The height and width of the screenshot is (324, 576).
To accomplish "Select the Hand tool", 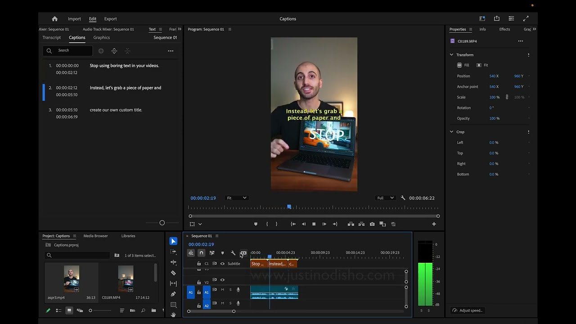I will tap(173, 315).
